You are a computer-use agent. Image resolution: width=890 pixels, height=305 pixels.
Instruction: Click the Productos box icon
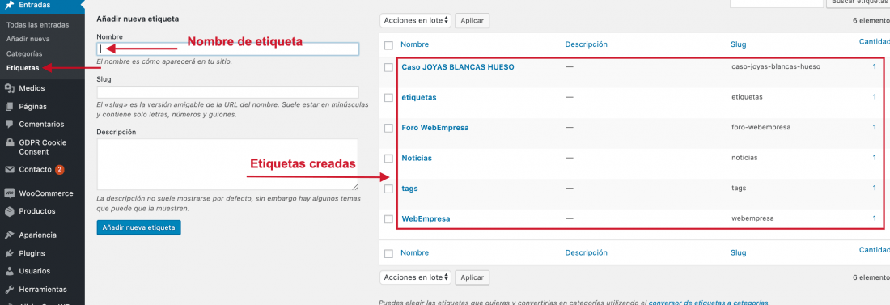click(10, 210)
